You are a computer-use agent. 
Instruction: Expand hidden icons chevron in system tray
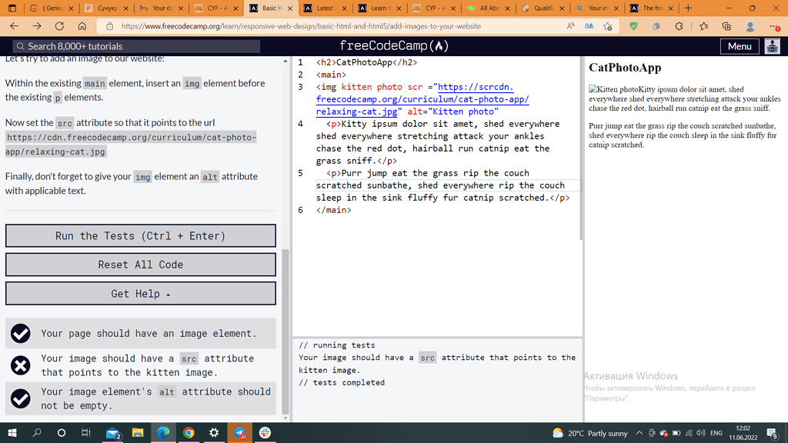639,433
